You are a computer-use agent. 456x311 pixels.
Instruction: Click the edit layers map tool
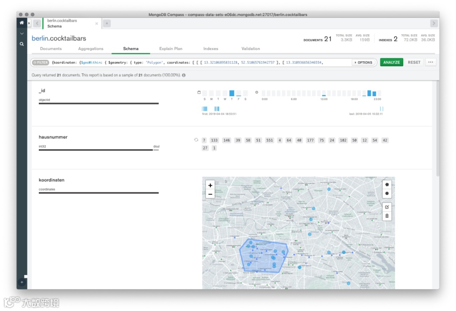click(387, 207)
